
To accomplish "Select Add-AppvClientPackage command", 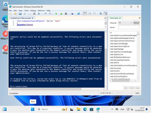I will point(119,44).
